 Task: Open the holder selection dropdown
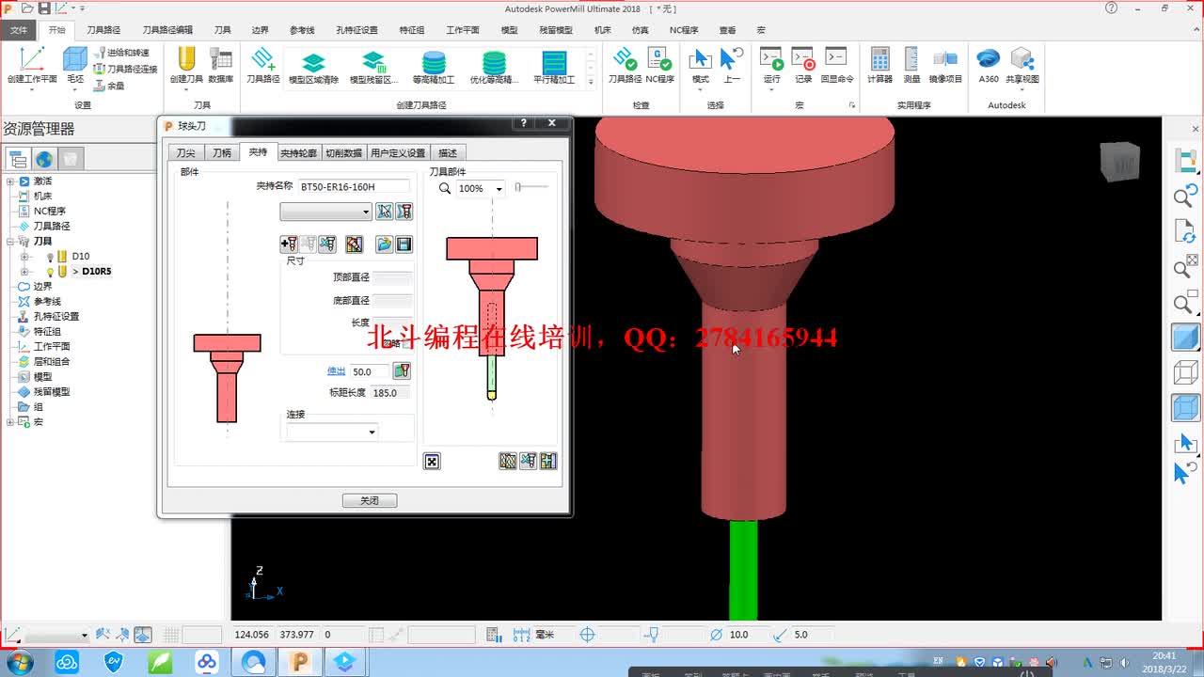click(x=325, y=212)
